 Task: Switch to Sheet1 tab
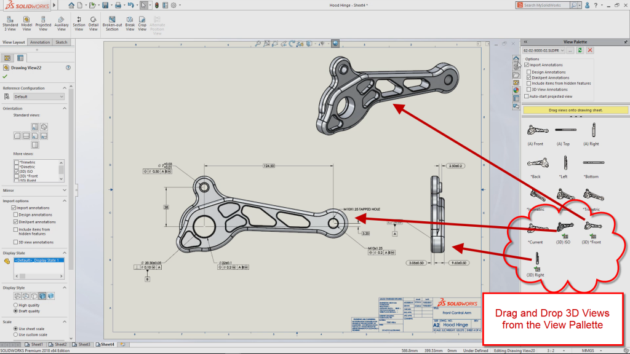pyautogui.click(x=34, y=344)
